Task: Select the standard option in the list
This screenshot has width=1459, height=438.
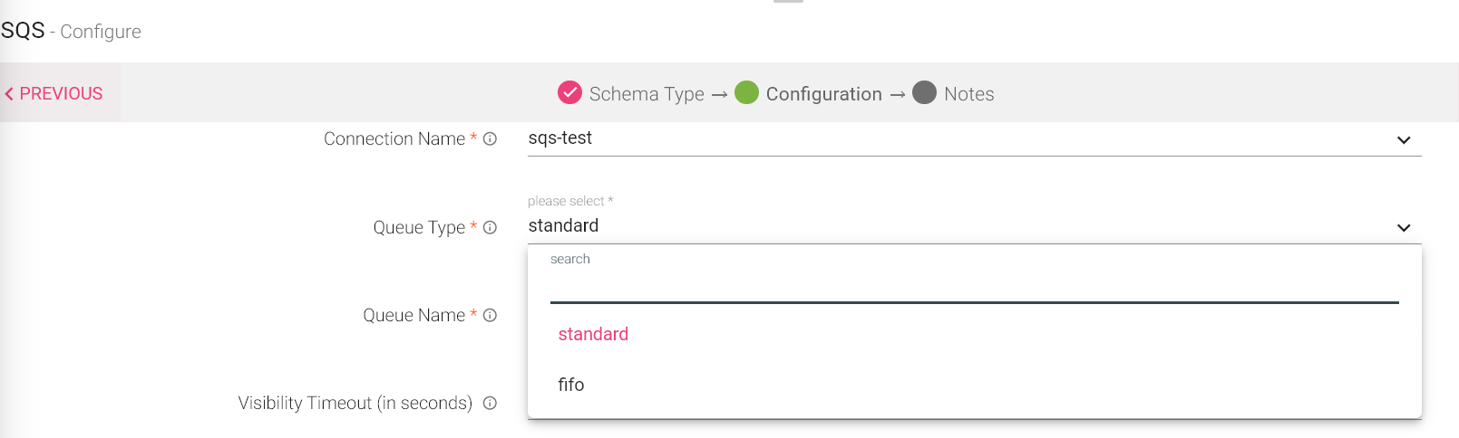Action: point(593,335)
